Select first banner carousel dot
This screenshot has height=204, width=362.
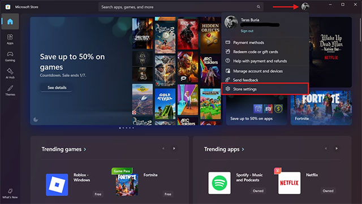(120, 128)
